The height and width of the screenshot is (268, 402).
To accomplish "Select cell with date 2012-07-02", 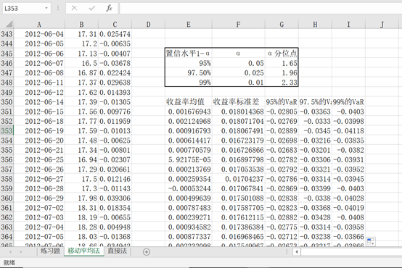I will pos(39,208).
